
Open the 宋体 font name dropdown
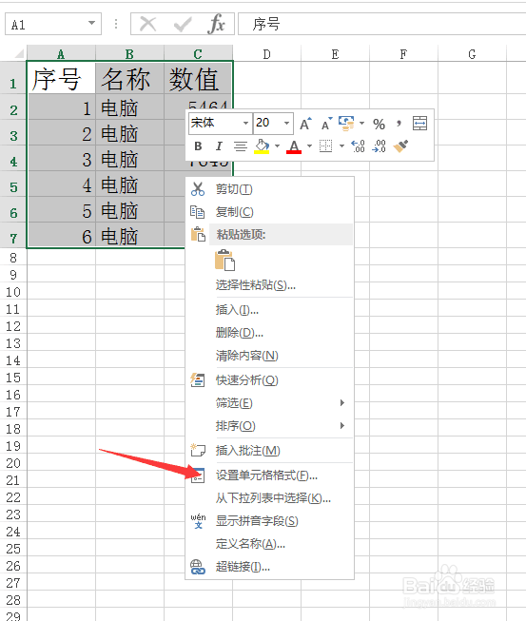point(245,124)
